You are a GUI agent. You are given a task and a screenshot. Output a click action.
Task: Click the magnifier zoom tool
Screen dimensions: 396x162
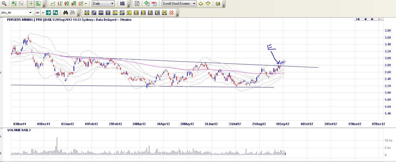(x=4, y=4)
